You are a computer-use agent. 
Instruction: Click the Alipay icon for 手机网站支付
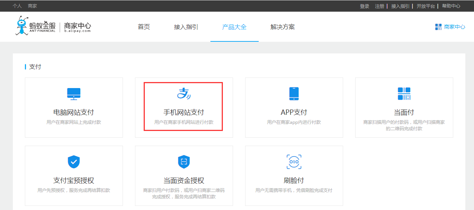184,94
